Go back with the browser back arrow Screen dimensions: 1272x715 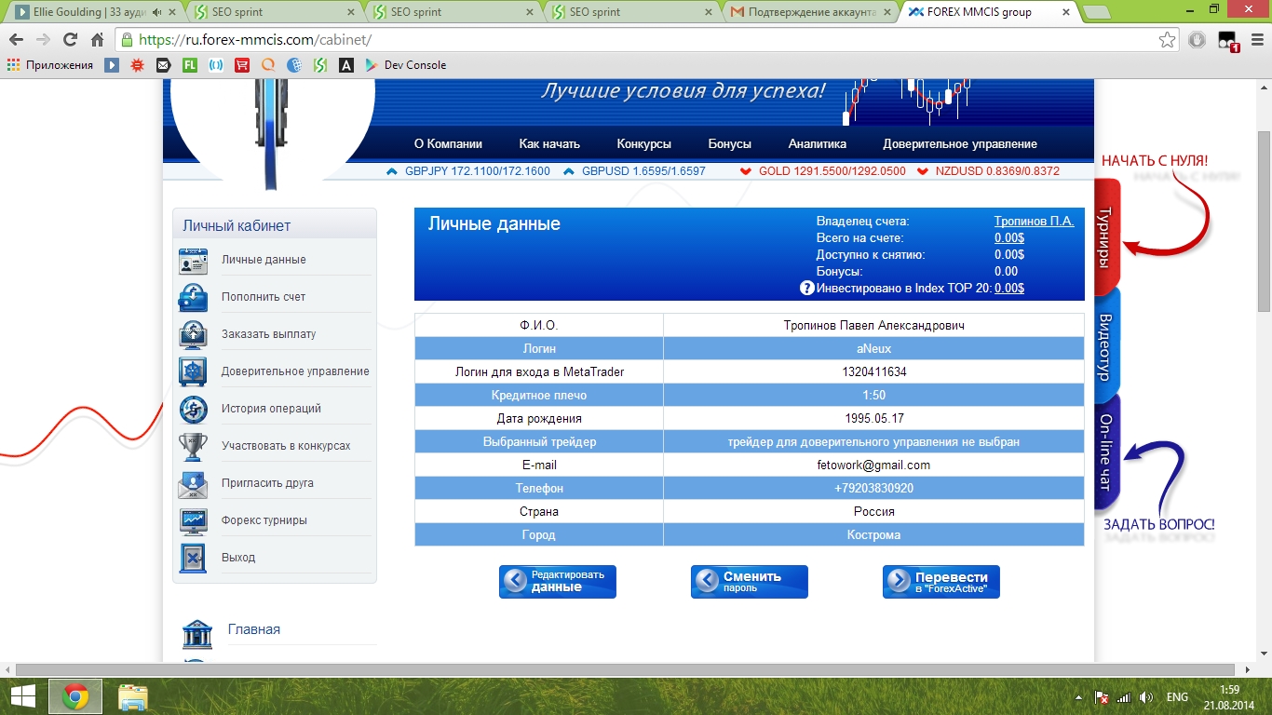point(16,40)
